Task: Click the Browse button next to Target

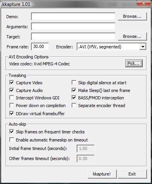Action: click(132, 36)
